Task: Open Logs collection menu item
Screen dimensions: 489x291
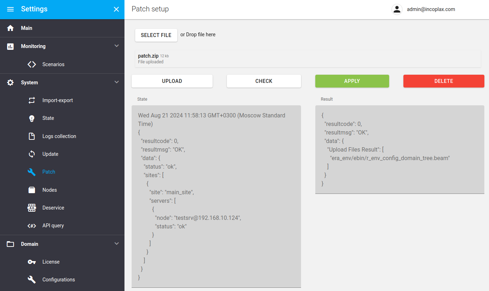Action: (x=62, y=136)
